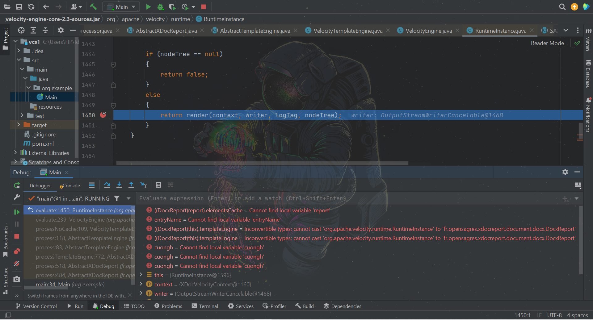Toggle the Bookmarks tool window
Screen dimensions: 593x320
[x=6, y=241]
